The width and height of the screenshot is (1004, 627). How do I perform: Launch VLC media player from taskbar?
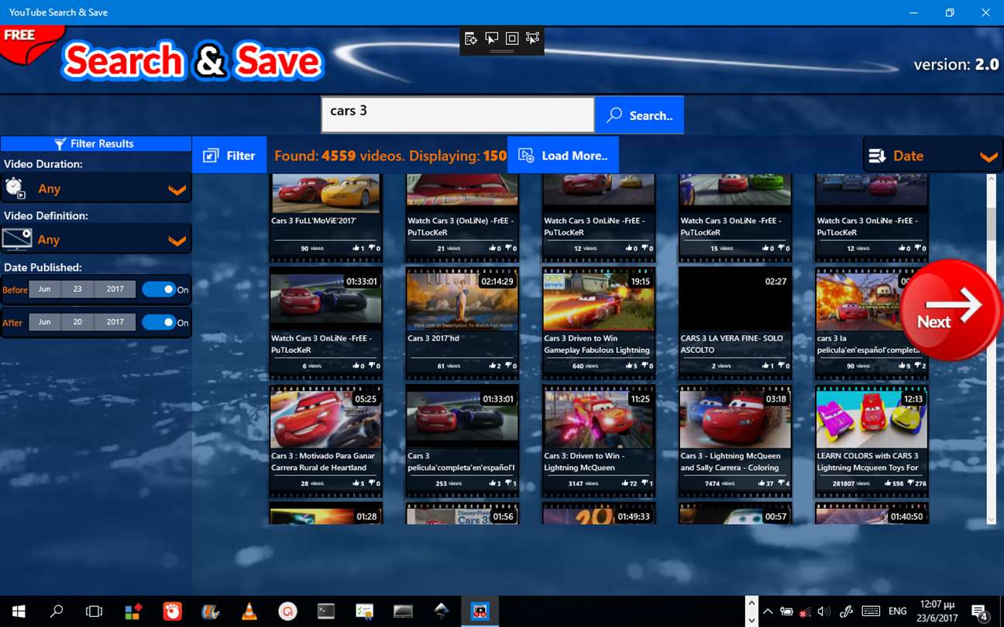pos(249,612)
